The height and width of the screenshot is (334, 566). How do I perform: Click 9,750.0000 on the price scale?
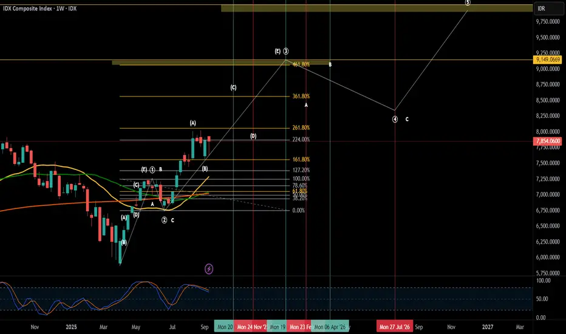pyautogui.click(x=548, y=22)
